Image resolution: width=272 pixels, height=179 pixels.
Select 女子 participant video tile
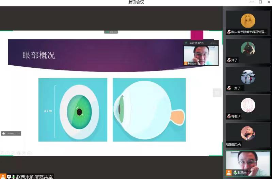point(247,79)
